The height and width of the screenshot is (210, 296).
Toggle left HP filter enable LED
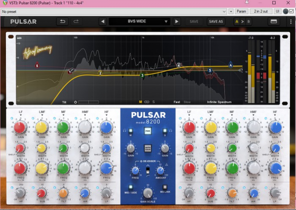(x=12, y=188)
